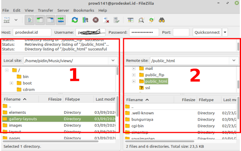Disconnect from the current server
The width and height of the screenshot is (241, 151).
(106, 20)
